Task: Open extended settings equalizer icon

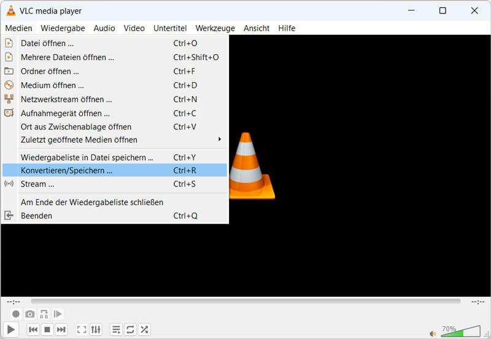Action: (x=96, y=329)
